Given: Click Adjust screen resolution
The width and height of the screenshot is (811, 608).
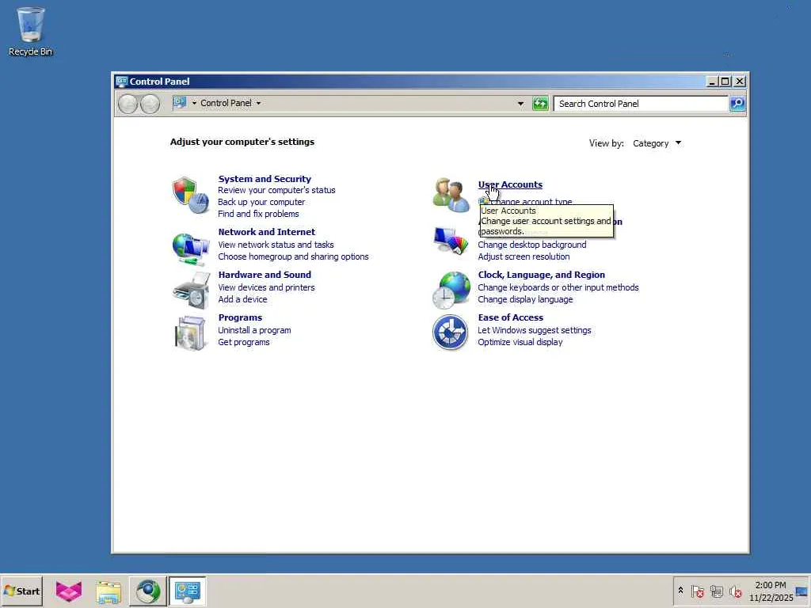Looking at the screenshot, I should 524,257.
